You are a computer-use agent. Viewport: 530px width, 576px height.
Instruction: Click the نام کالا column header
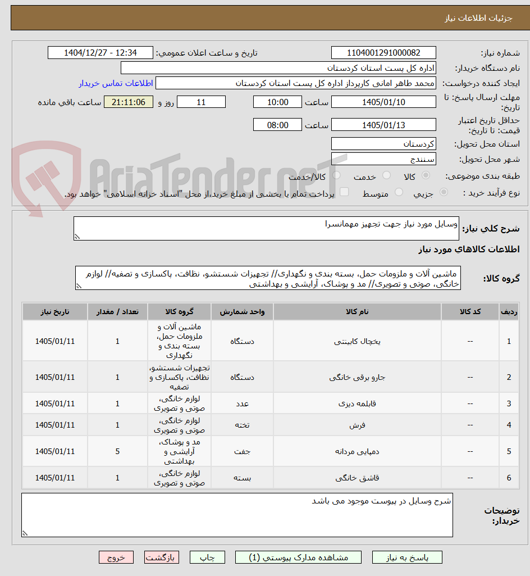(x=357, y=311)
